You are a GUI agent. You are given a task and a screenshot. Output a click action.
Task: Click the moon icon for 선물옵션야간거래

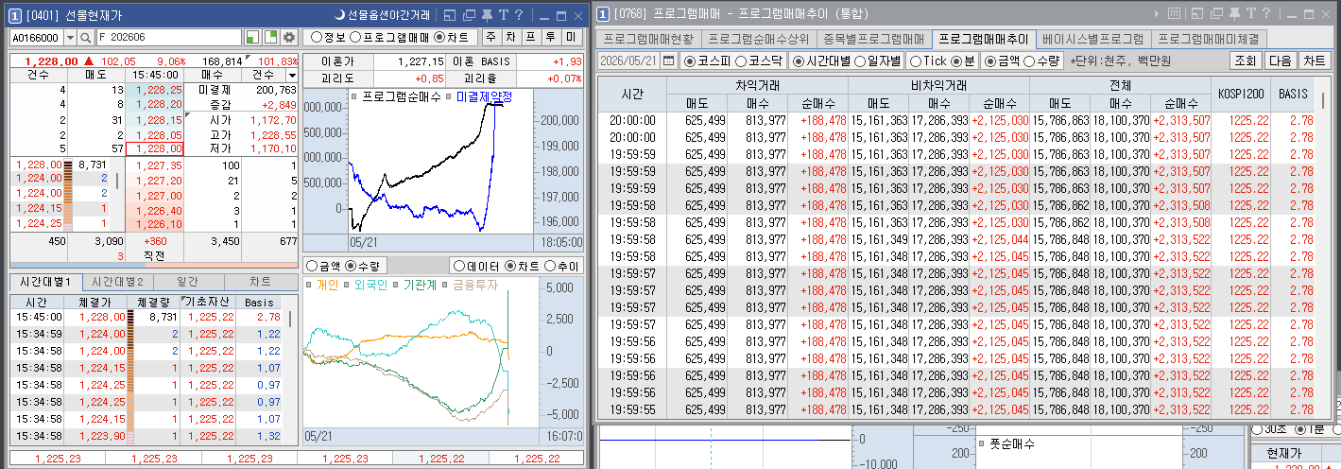pos(340,15)
